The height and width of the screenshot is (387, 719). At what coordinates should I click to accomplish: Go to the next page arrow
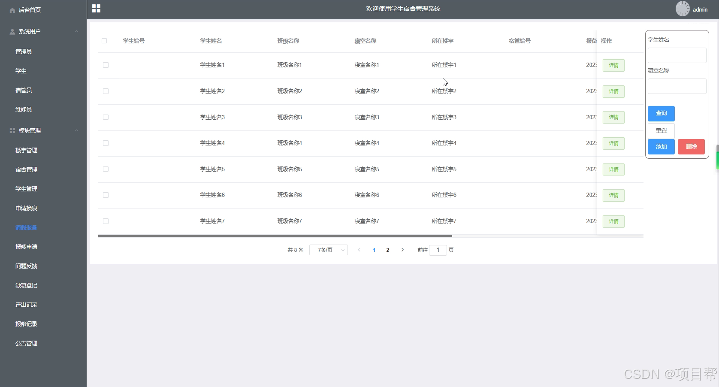(x=402, y=250)
